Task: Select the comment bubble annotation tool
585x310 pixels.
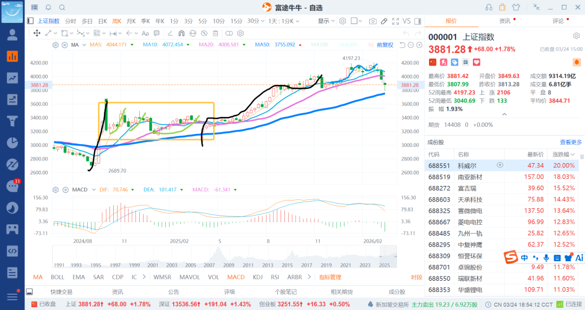Action: click(x=157, y=33)
